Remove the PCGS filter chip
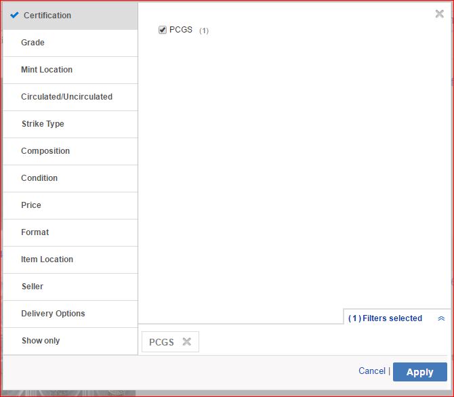Image resolution: width=454 pixels, height=397 pixels. click(187, 342)
